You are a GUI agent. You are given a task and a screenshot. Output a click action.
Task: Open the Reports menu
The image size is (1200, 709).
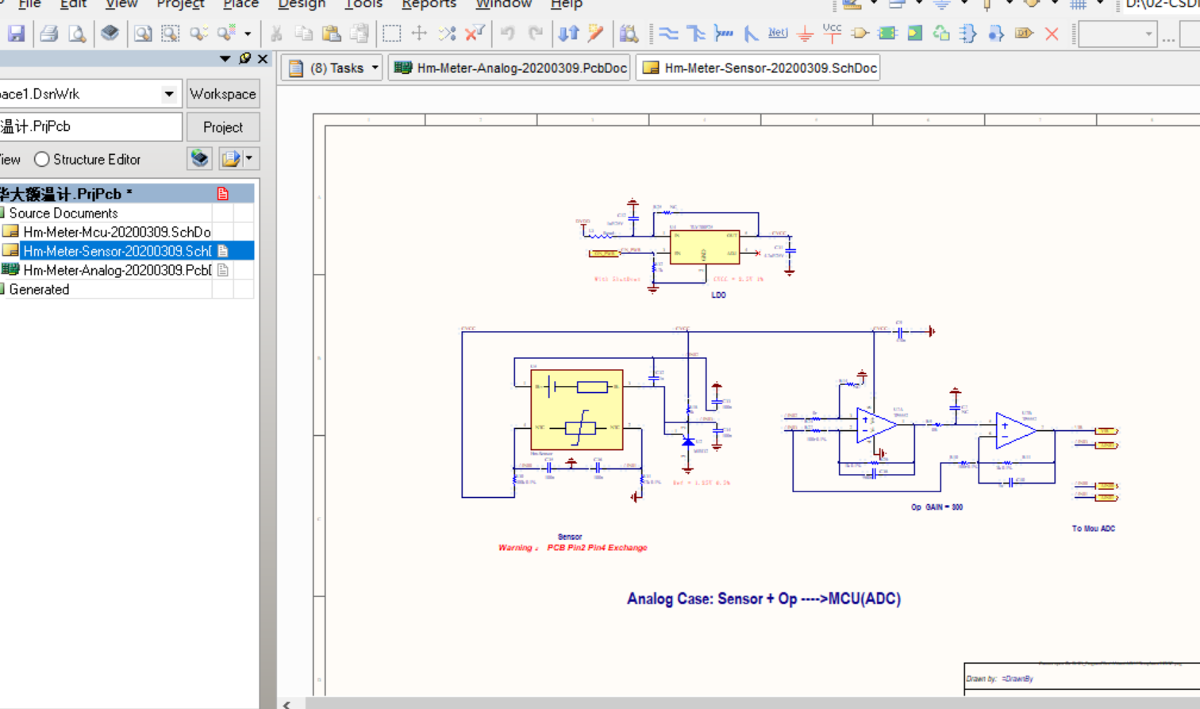coord(429,4)
